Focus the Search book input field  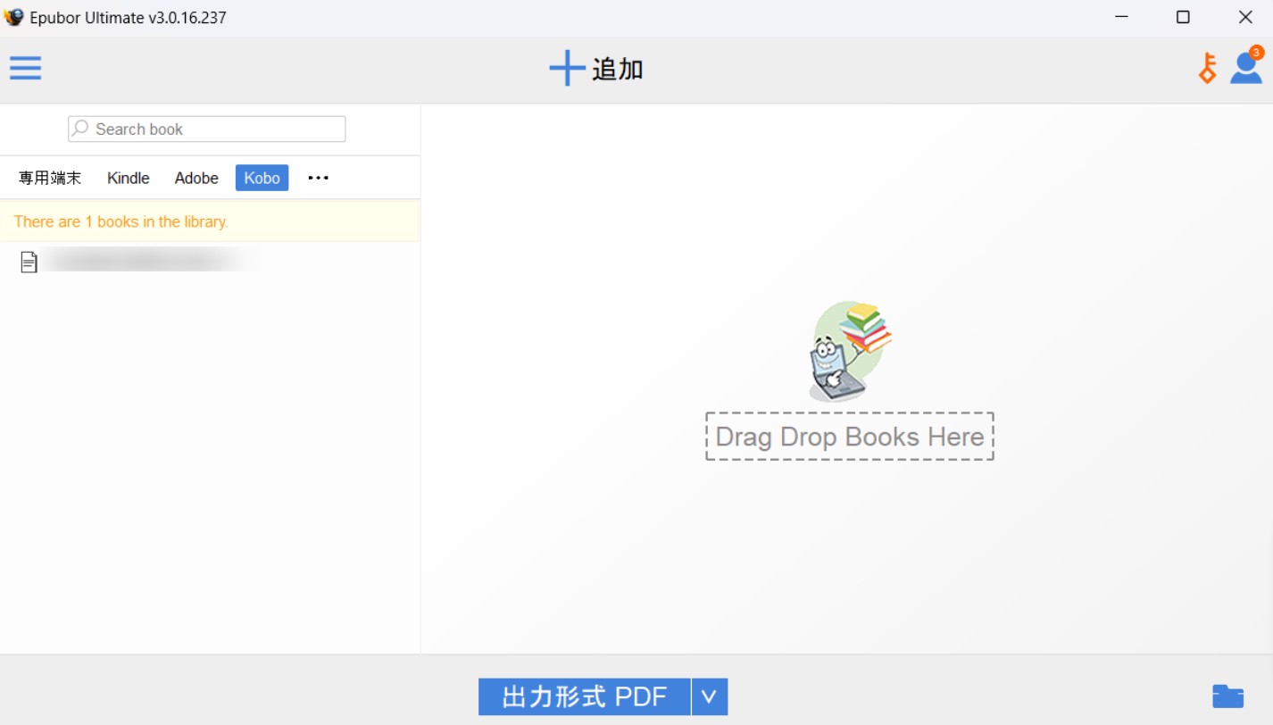coord(207,129)
